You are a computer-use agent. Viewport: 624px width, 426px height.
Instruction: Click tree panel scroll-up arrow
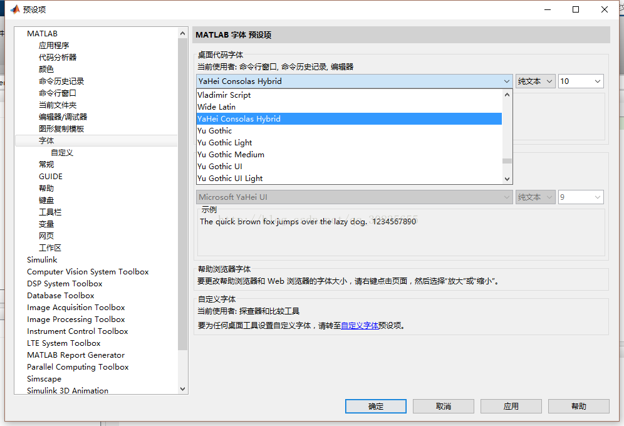pos(183,33)
